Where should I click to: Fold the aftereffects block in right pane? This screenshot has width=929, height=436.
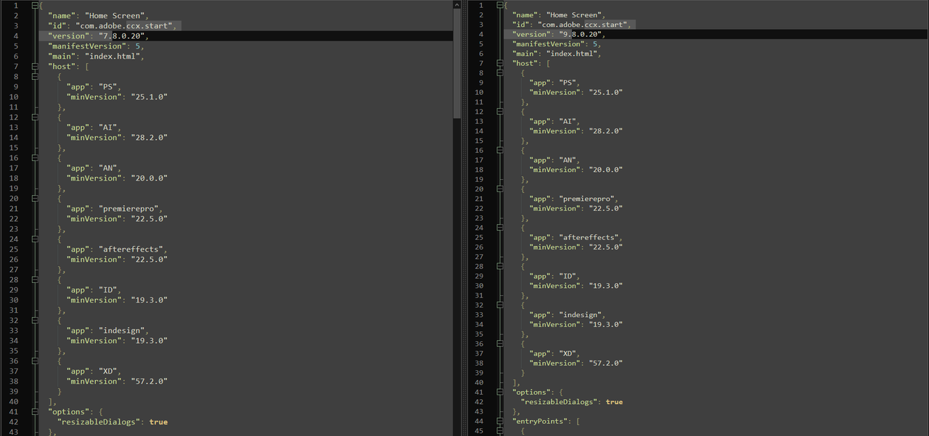point(499,228)
